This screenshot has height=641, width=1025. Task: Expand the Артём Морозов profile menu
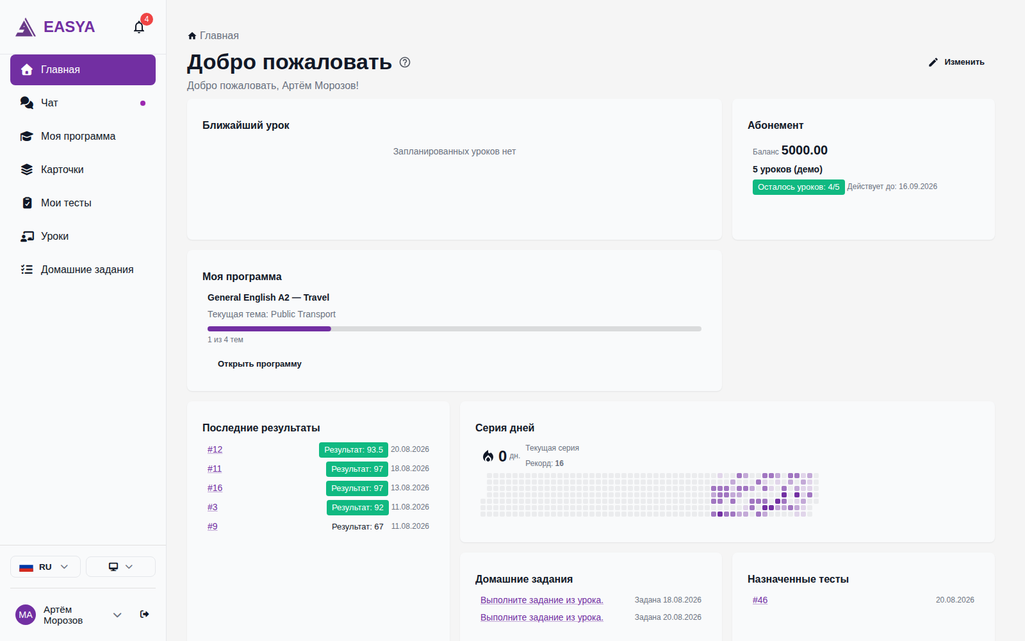tap(117, 615)
